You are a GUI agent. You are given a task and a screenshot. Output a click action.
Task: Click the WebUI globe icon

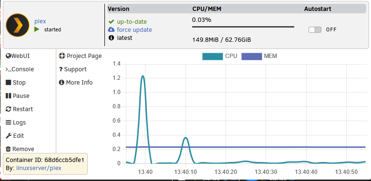click(8, 56)
